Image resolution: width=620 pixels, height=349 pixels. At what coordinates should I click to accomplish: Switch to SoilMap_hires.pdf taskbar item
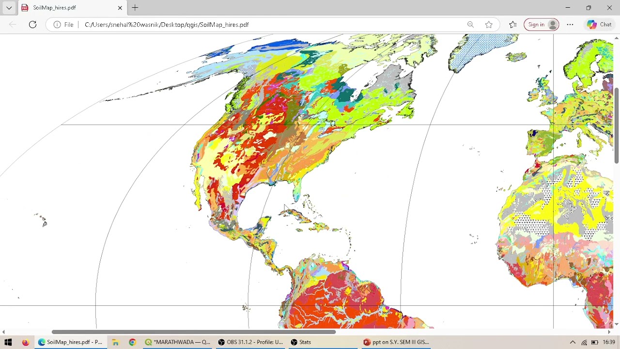pos(71,342)
